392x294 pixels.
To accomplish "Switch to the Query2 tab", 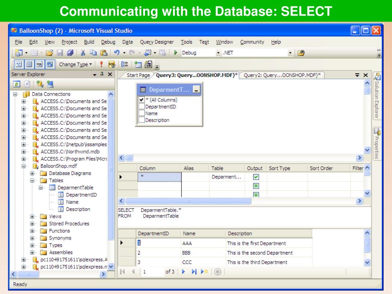I will [x=282, y=75].
